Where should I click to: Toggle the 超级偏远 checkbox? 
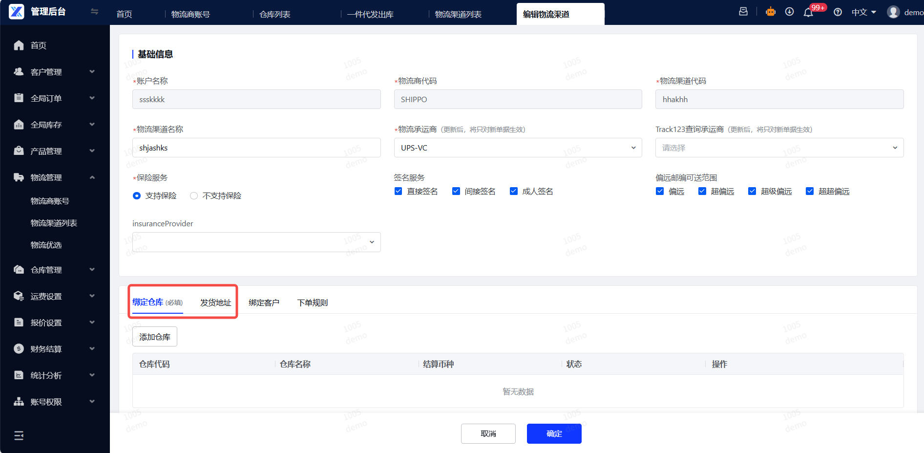pyautogui.click(x=752, y=191)
